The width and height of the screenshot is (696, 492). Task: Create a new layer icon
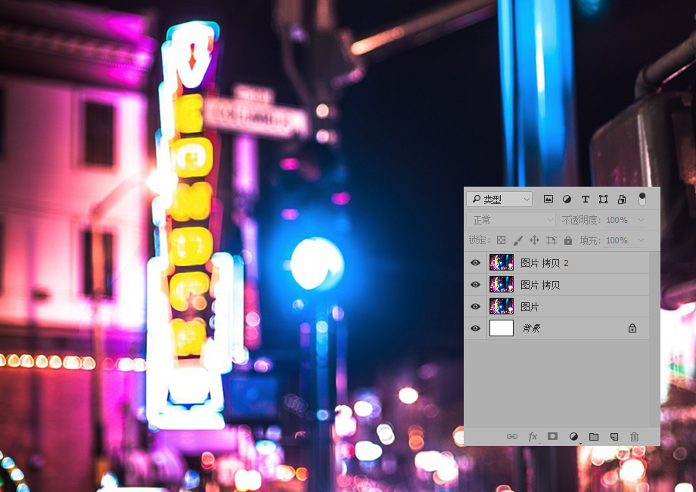614,437
